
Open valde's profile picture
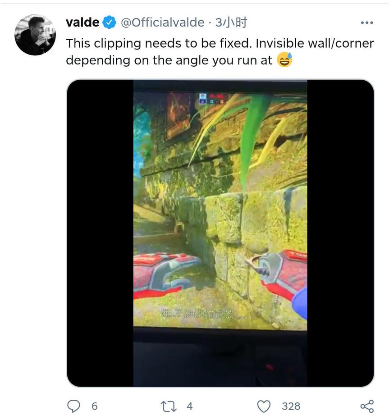35,35
